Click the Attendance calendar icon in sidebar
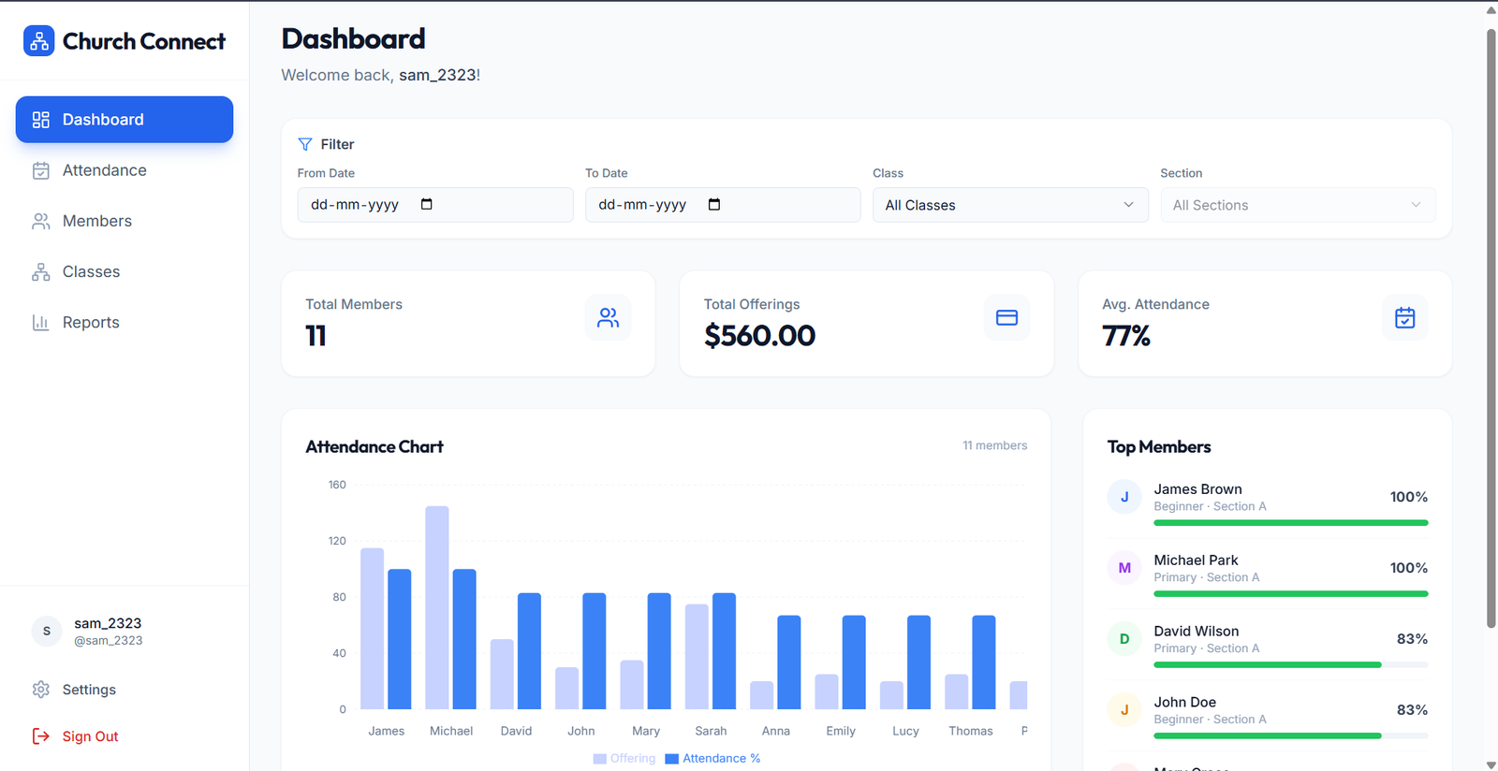1498x771 pixels. [40, 170]
